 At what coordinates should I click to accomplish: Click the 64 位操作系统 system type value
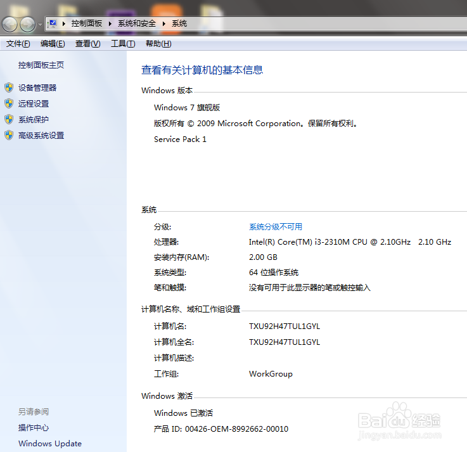click(x=273, y=273)
